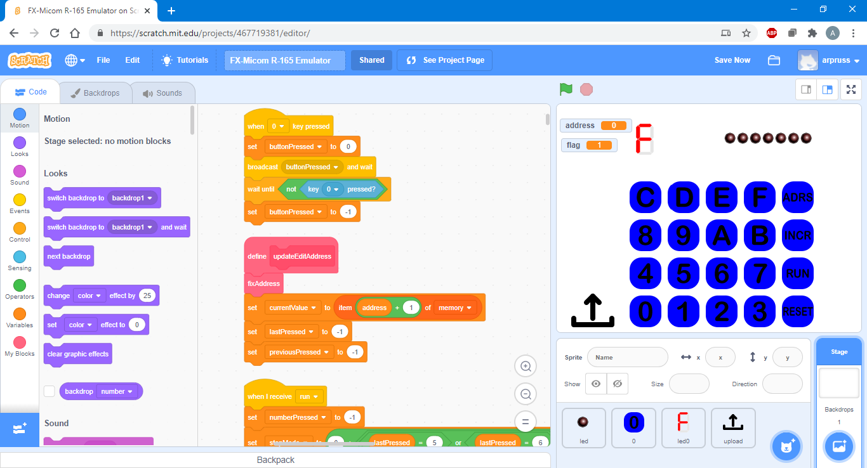Image resolution: width=867 pixels, height=468 pixels.
Task: Open the Edit menu
Action: (x=132, y=60)
